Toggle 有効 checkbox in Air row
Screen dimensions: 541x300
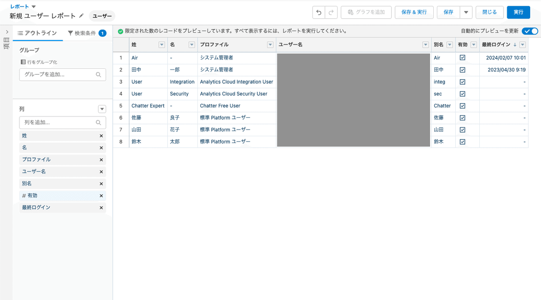(463, 58)
